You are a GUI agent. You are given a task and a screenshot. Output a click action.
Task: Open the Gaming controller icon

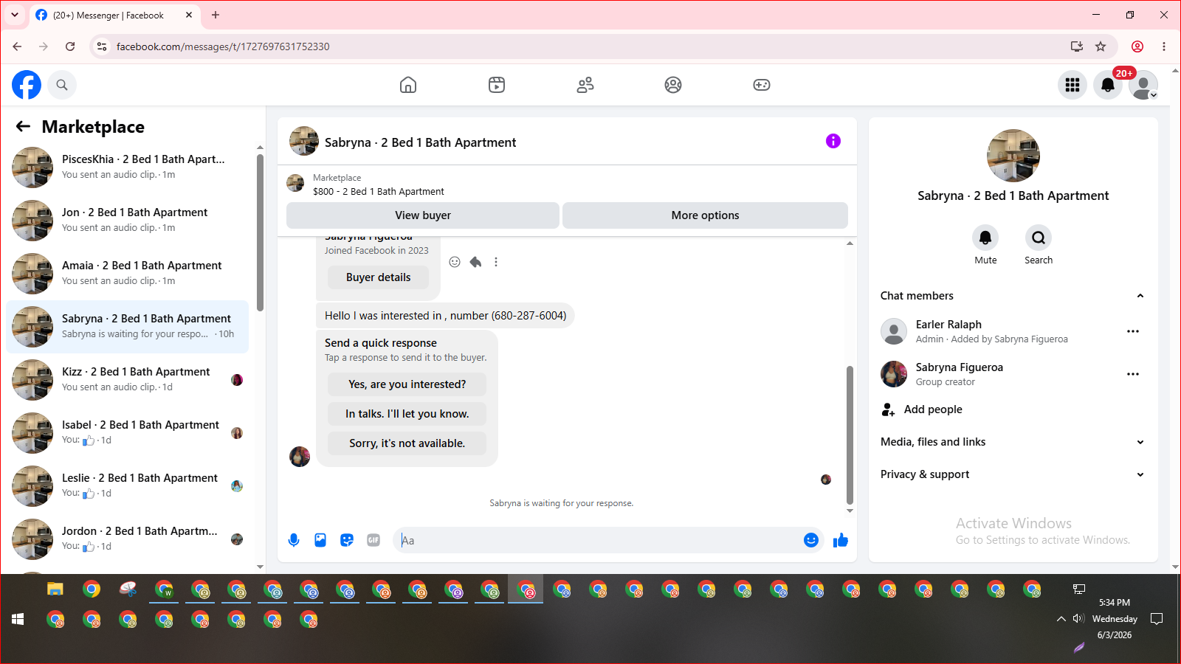[762, 85]
